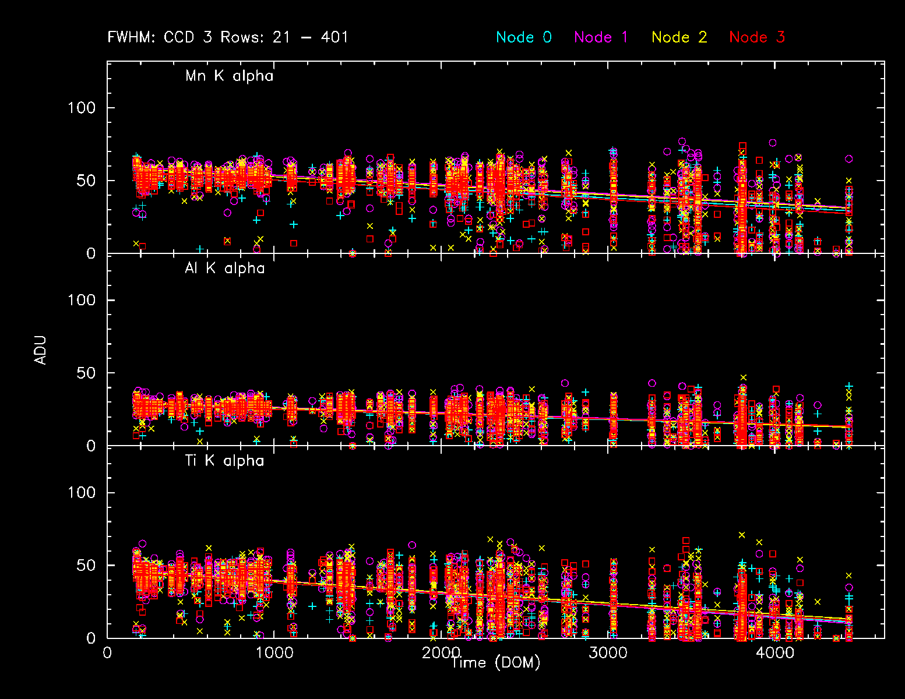Screen dimensions: 905x699
Task: Select the 100 tick in Al K alpha panel
Action: coord(82,300)
